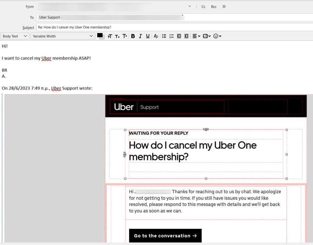313x245 pixels.
Task: Click the smaller font size icon
Action: click(x=117, y=36)
